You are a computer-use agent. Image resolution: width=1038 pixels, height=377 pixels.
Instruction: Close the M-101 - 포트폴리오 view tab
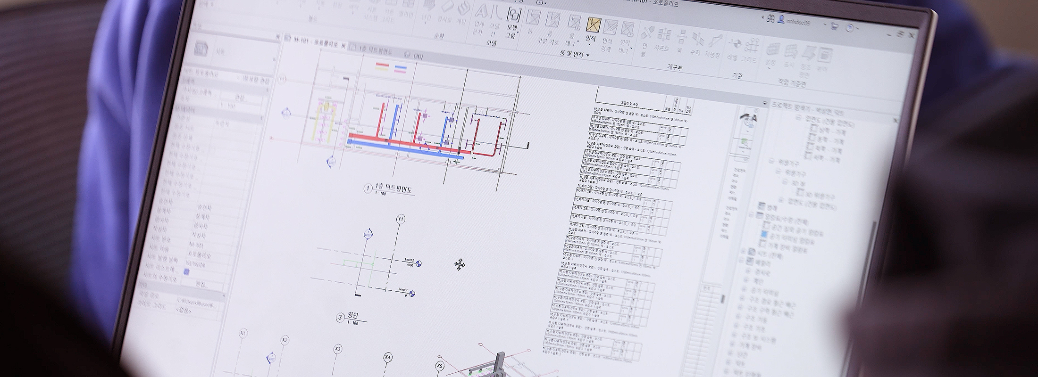click(344, 46)
